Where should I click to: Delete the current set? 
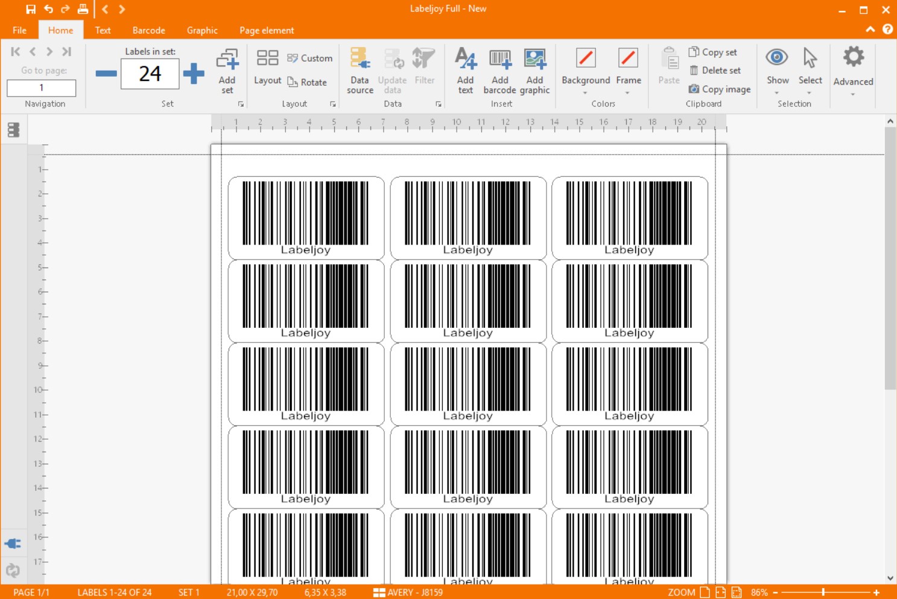coord(715,70)
